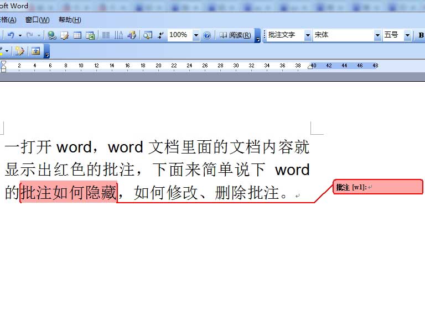The width and height of the screenshot is (425, 333).
Task: Click the Redo arrow icon
Action: coord(29,35)
